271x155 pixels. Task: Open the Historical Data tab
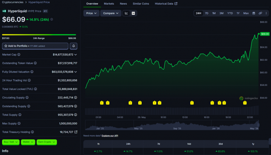coord(166,4)
